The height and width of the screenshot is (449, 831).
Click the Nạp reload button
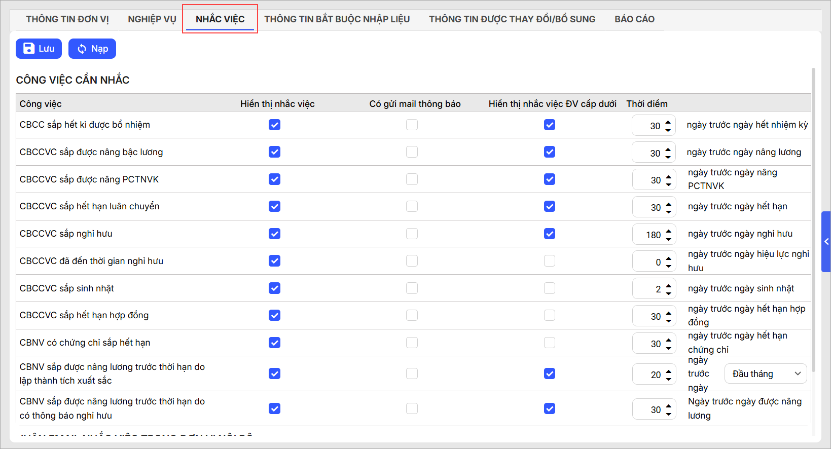(92, 49)
